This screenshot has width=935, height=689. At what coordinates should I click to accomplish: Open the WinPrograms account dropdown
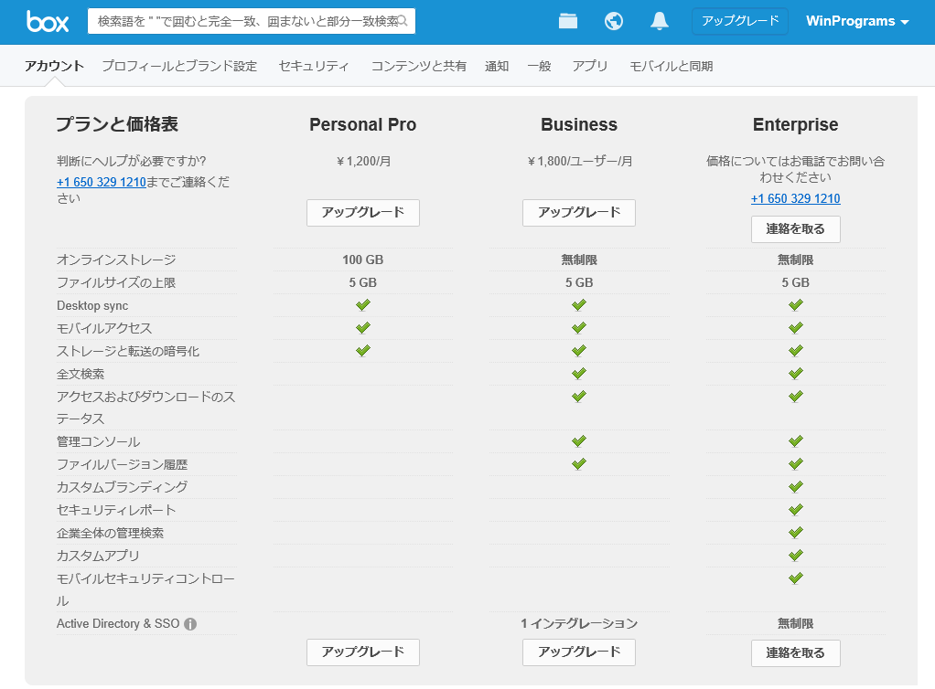[857, 21]
